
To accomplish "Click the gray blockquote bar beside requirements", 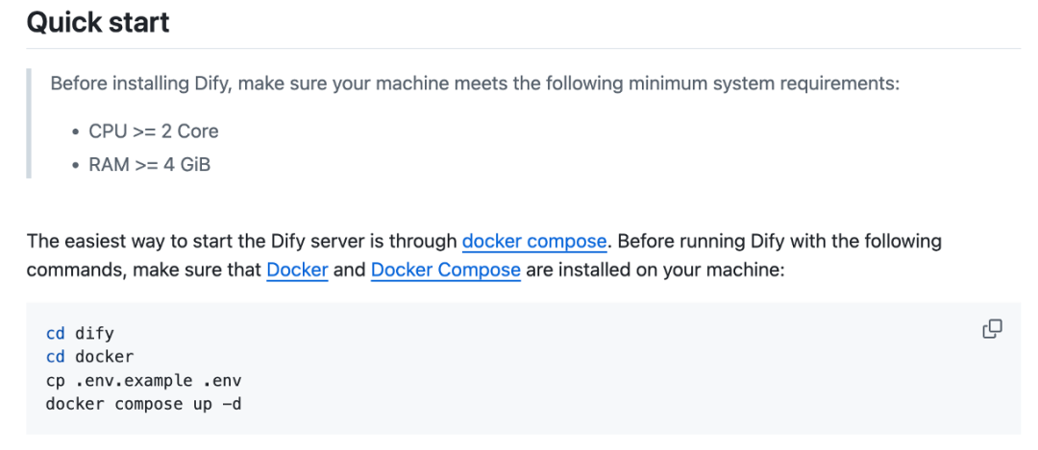I will (x=29, y=124).
